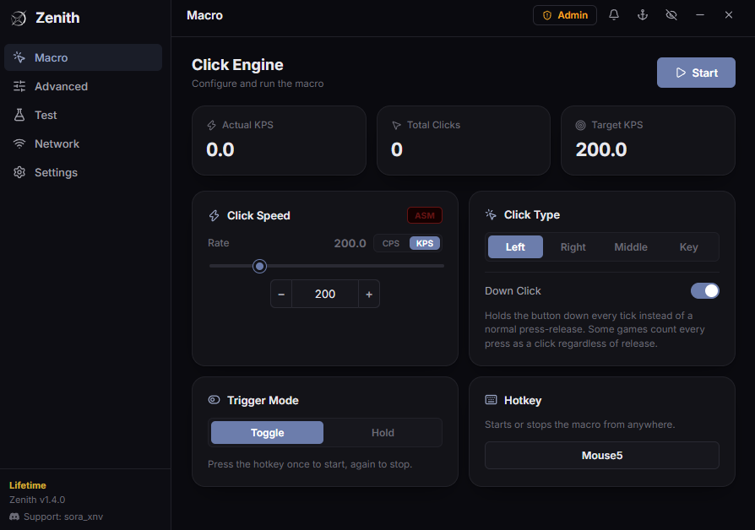Click the Hotkey keyboard icon
The width and height of the screenshot is (755, 530).
(491, 400)
